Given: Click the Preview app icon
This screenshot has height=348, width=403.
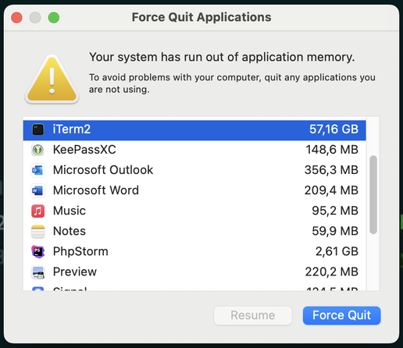Looking at the screenshot, I should [38, 272].
